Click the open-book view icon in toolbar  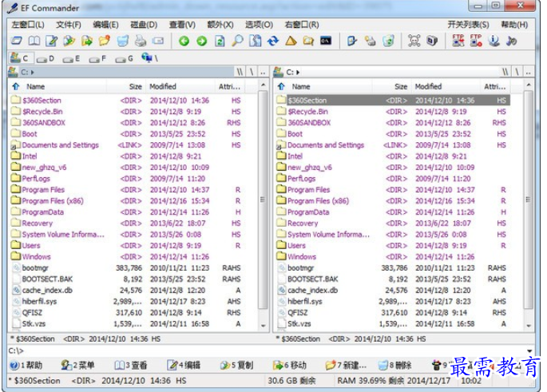34,42
